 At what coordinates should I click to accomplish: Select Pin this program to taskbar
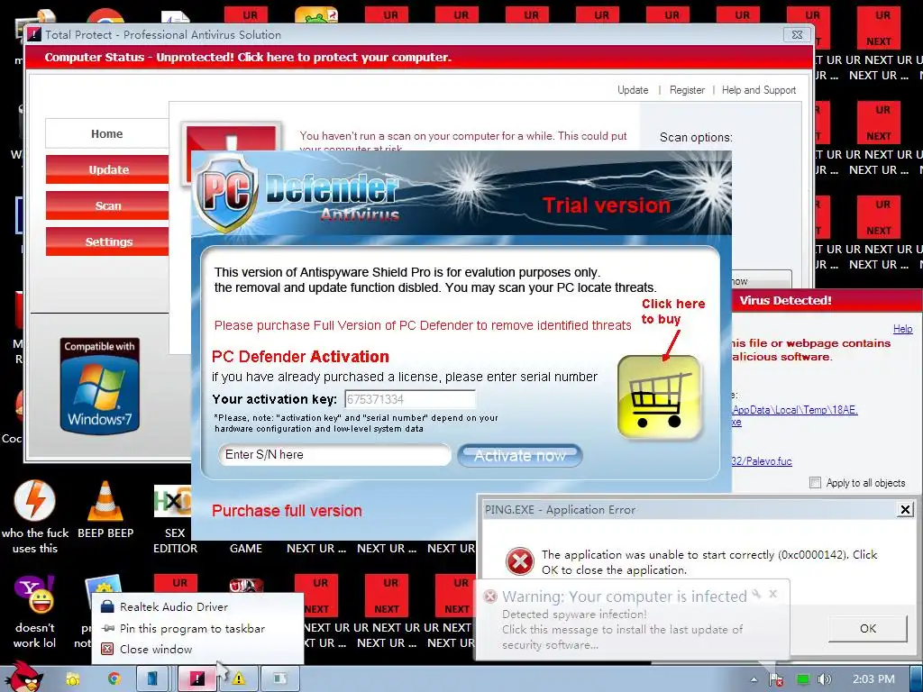click(x=192, y=628)
